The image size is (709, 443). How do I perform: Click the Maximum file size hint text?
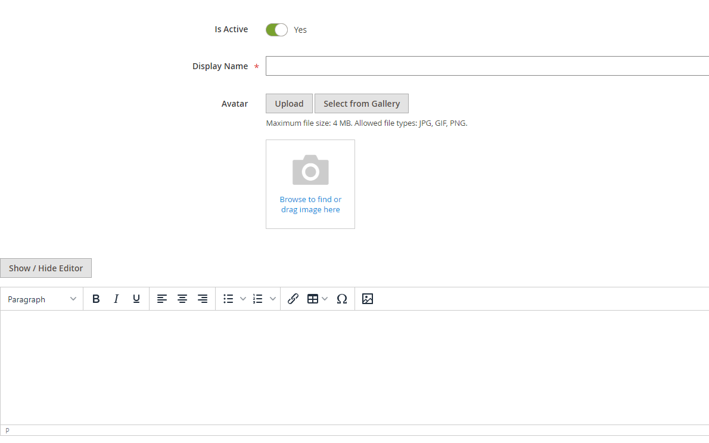[366, 123]
